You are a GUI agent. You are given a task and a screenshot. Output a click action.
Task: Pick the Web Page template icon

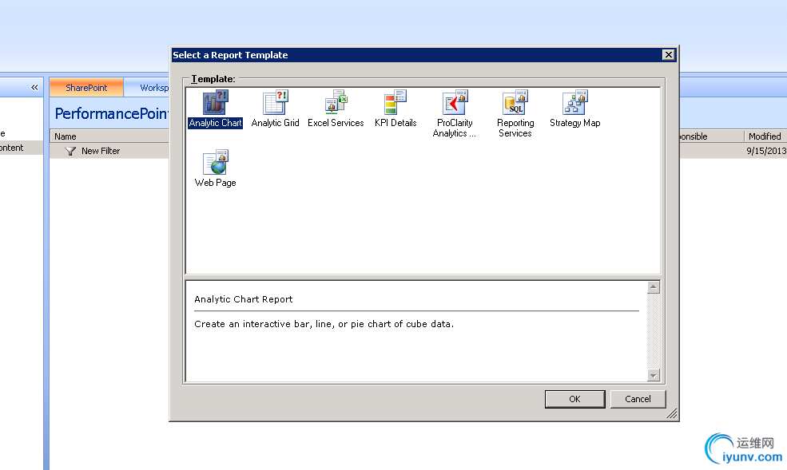pos(215,162)
